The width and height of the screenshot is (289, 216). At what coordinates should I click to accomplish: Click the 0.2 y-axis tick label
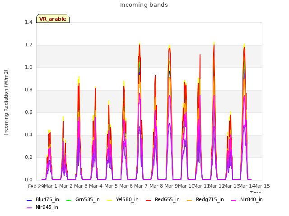coord(28,157)
